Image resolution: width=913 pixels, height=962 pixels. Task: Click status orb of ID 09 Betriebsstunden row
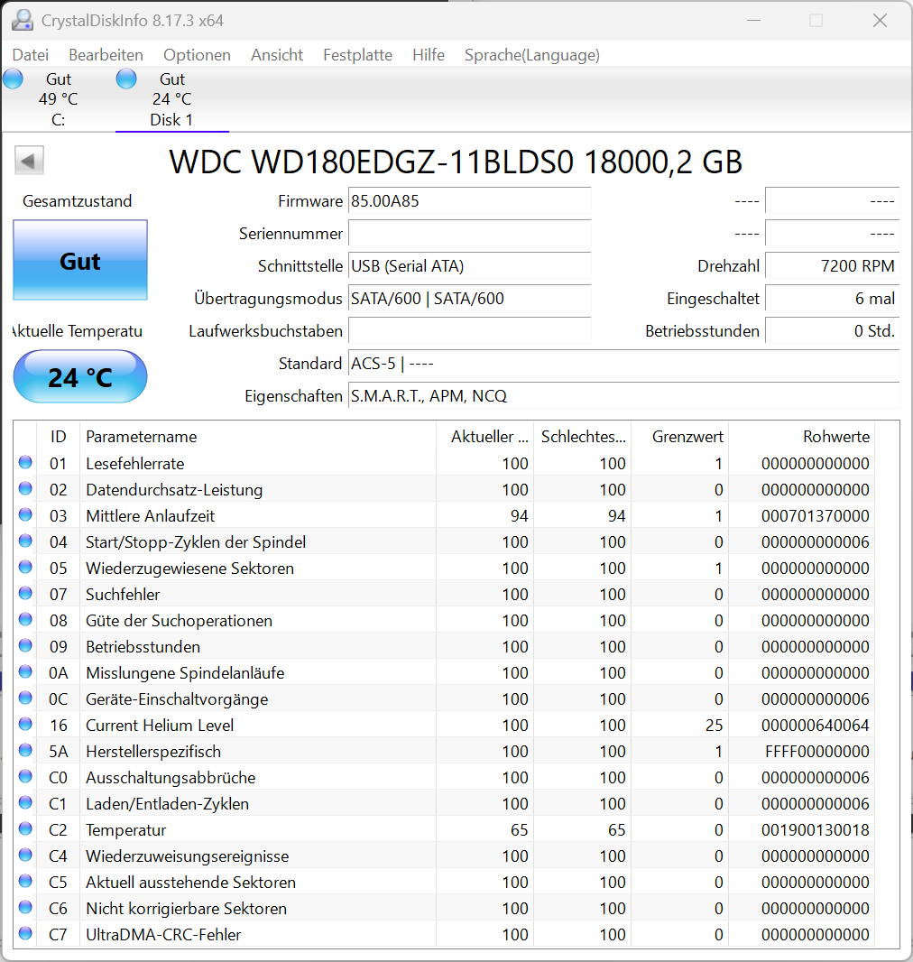coord(25,646)
